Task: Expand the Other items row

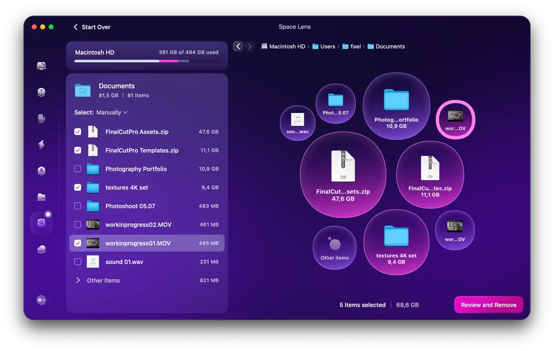Action: (78, 280)
